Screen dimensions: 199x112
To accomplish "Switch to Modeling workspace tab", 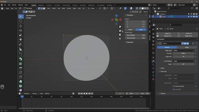I will click(41, 5).
